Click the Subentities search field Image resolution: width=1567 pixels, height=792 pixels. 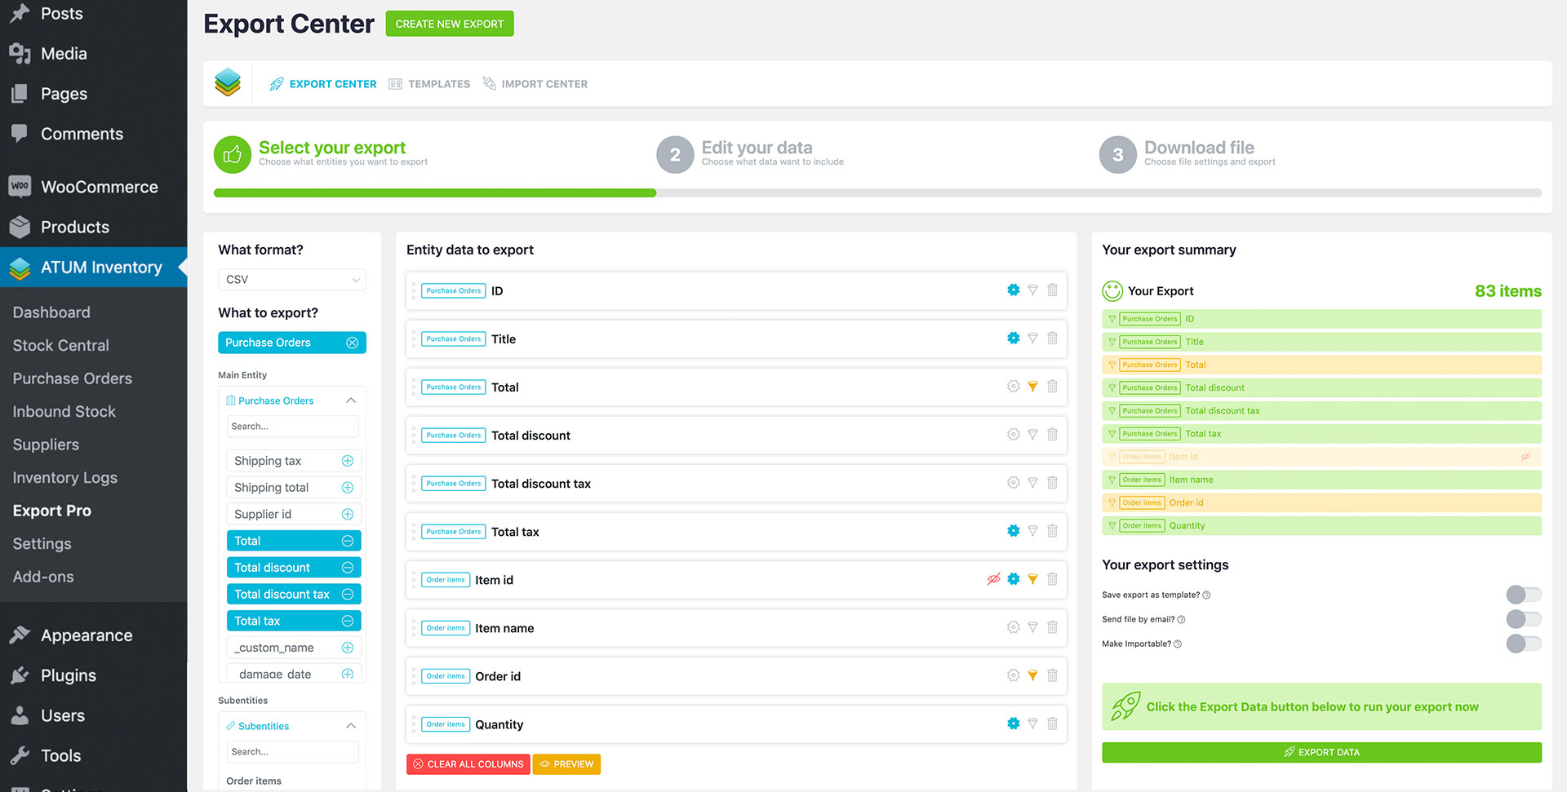(x=292, y=751)
